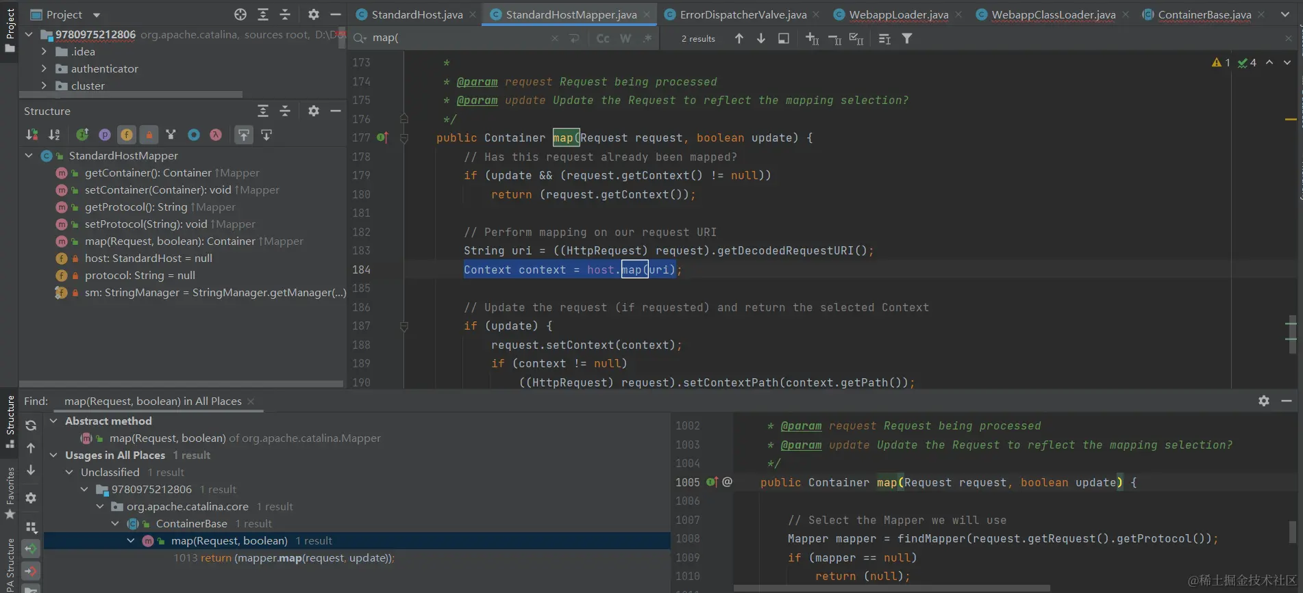The width and height of the screenshot is (1303, 593).
Task: Click Add Selection for Next Occurrence icon
Action: click(812, 39)
